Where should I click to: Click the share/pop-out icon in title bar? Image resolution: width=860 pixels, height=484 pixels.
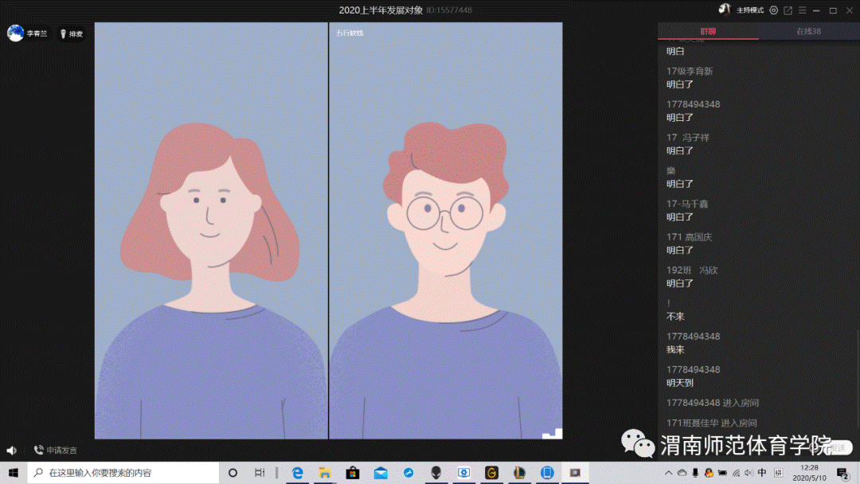pos(788,10)
